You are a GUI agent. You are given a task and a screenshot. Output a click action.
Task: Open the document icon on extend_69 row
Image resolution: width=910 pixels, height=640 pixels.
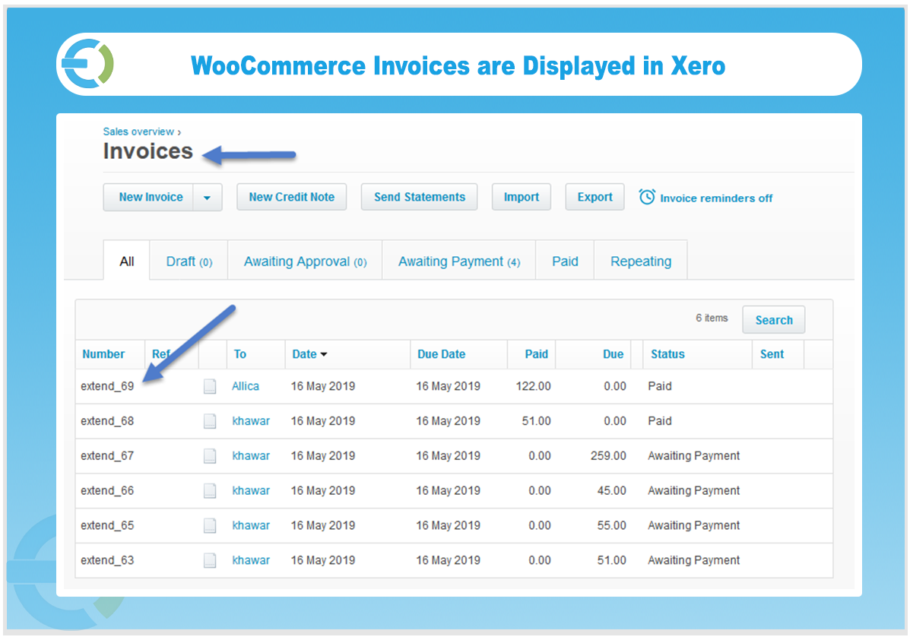210,386
